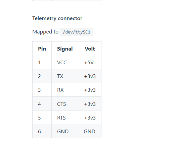Image resolution: width=173 pixels, height=149 pixels.
Task: Select the VCC signal cell
Action: (x=65, y=62)
